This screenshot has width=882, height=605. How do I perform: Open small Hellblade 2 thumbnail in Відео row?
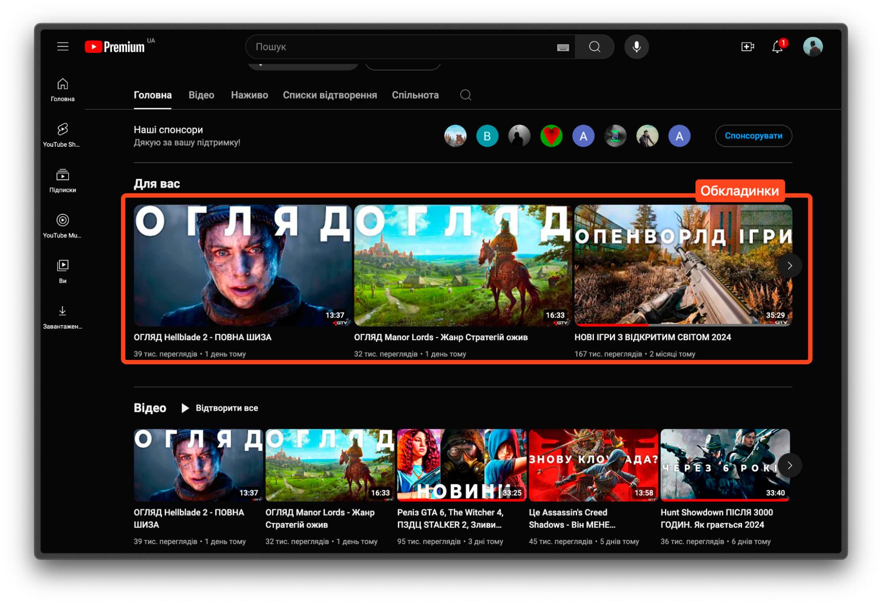pyautogui.click(x=198, y=465)
